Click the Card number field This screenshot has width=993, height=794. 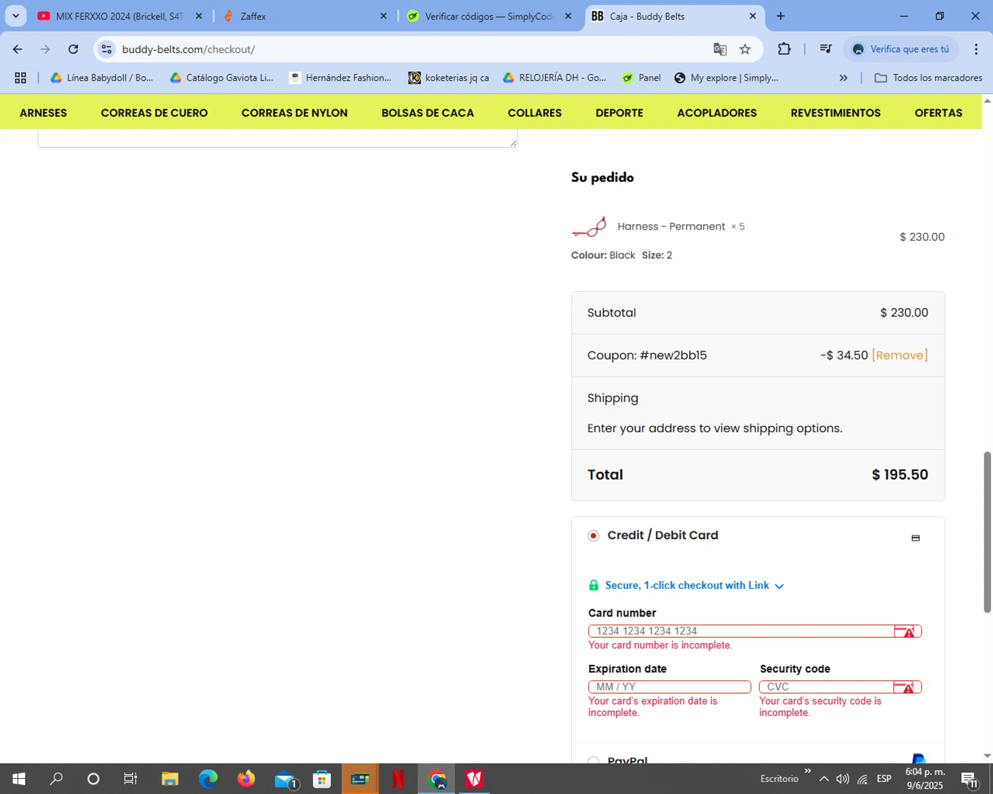pyautogui.click(x=755, y=631)
